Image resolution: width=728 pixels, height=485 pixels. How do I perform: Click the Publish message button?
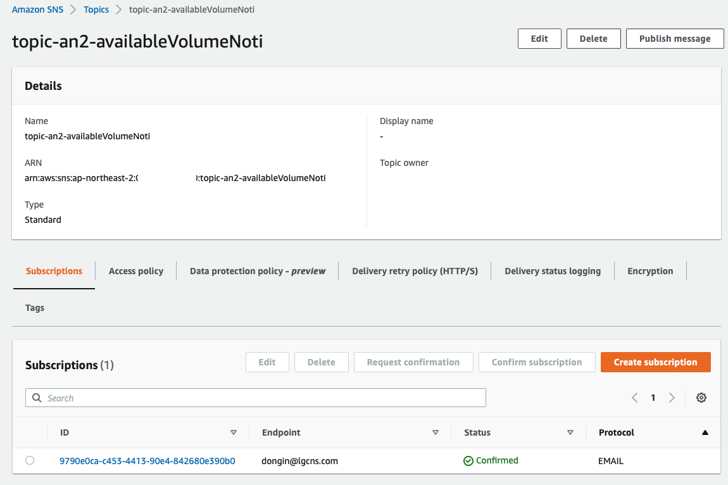coord(674,39)
